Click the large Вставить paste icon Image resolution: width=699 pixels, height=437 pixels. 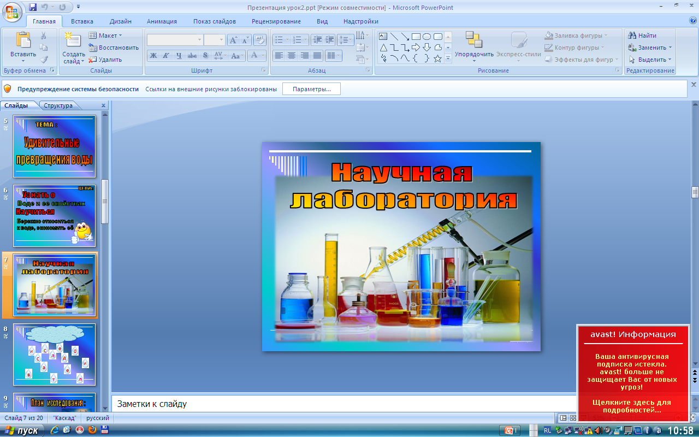tap(23, 40)
